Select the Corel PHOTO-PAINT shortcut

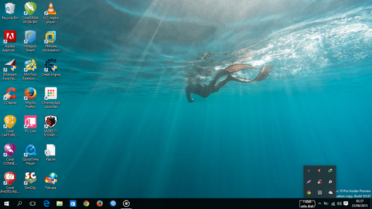tap(10, 182)
